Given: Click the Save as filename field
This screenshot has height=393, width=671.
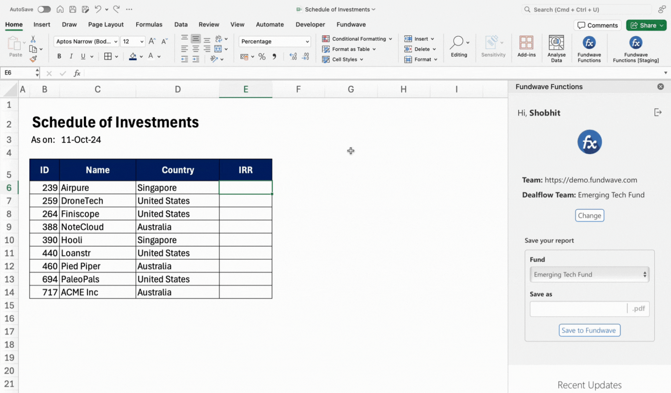Looking at the screenshot, I should pyautogui.click(x=579, y=309).
